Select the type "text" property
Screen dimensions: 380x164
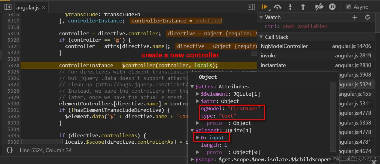click(x=218, y=116)
